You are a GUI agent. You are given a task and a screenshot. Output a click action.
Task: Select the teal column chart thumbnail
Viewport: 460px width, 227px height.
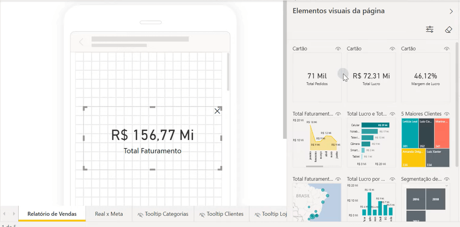click(x=371, y=202)
